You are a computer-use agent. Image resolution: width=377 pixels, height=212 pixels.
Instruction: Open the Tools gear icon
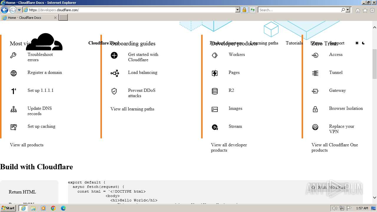[x=372, y=10]
